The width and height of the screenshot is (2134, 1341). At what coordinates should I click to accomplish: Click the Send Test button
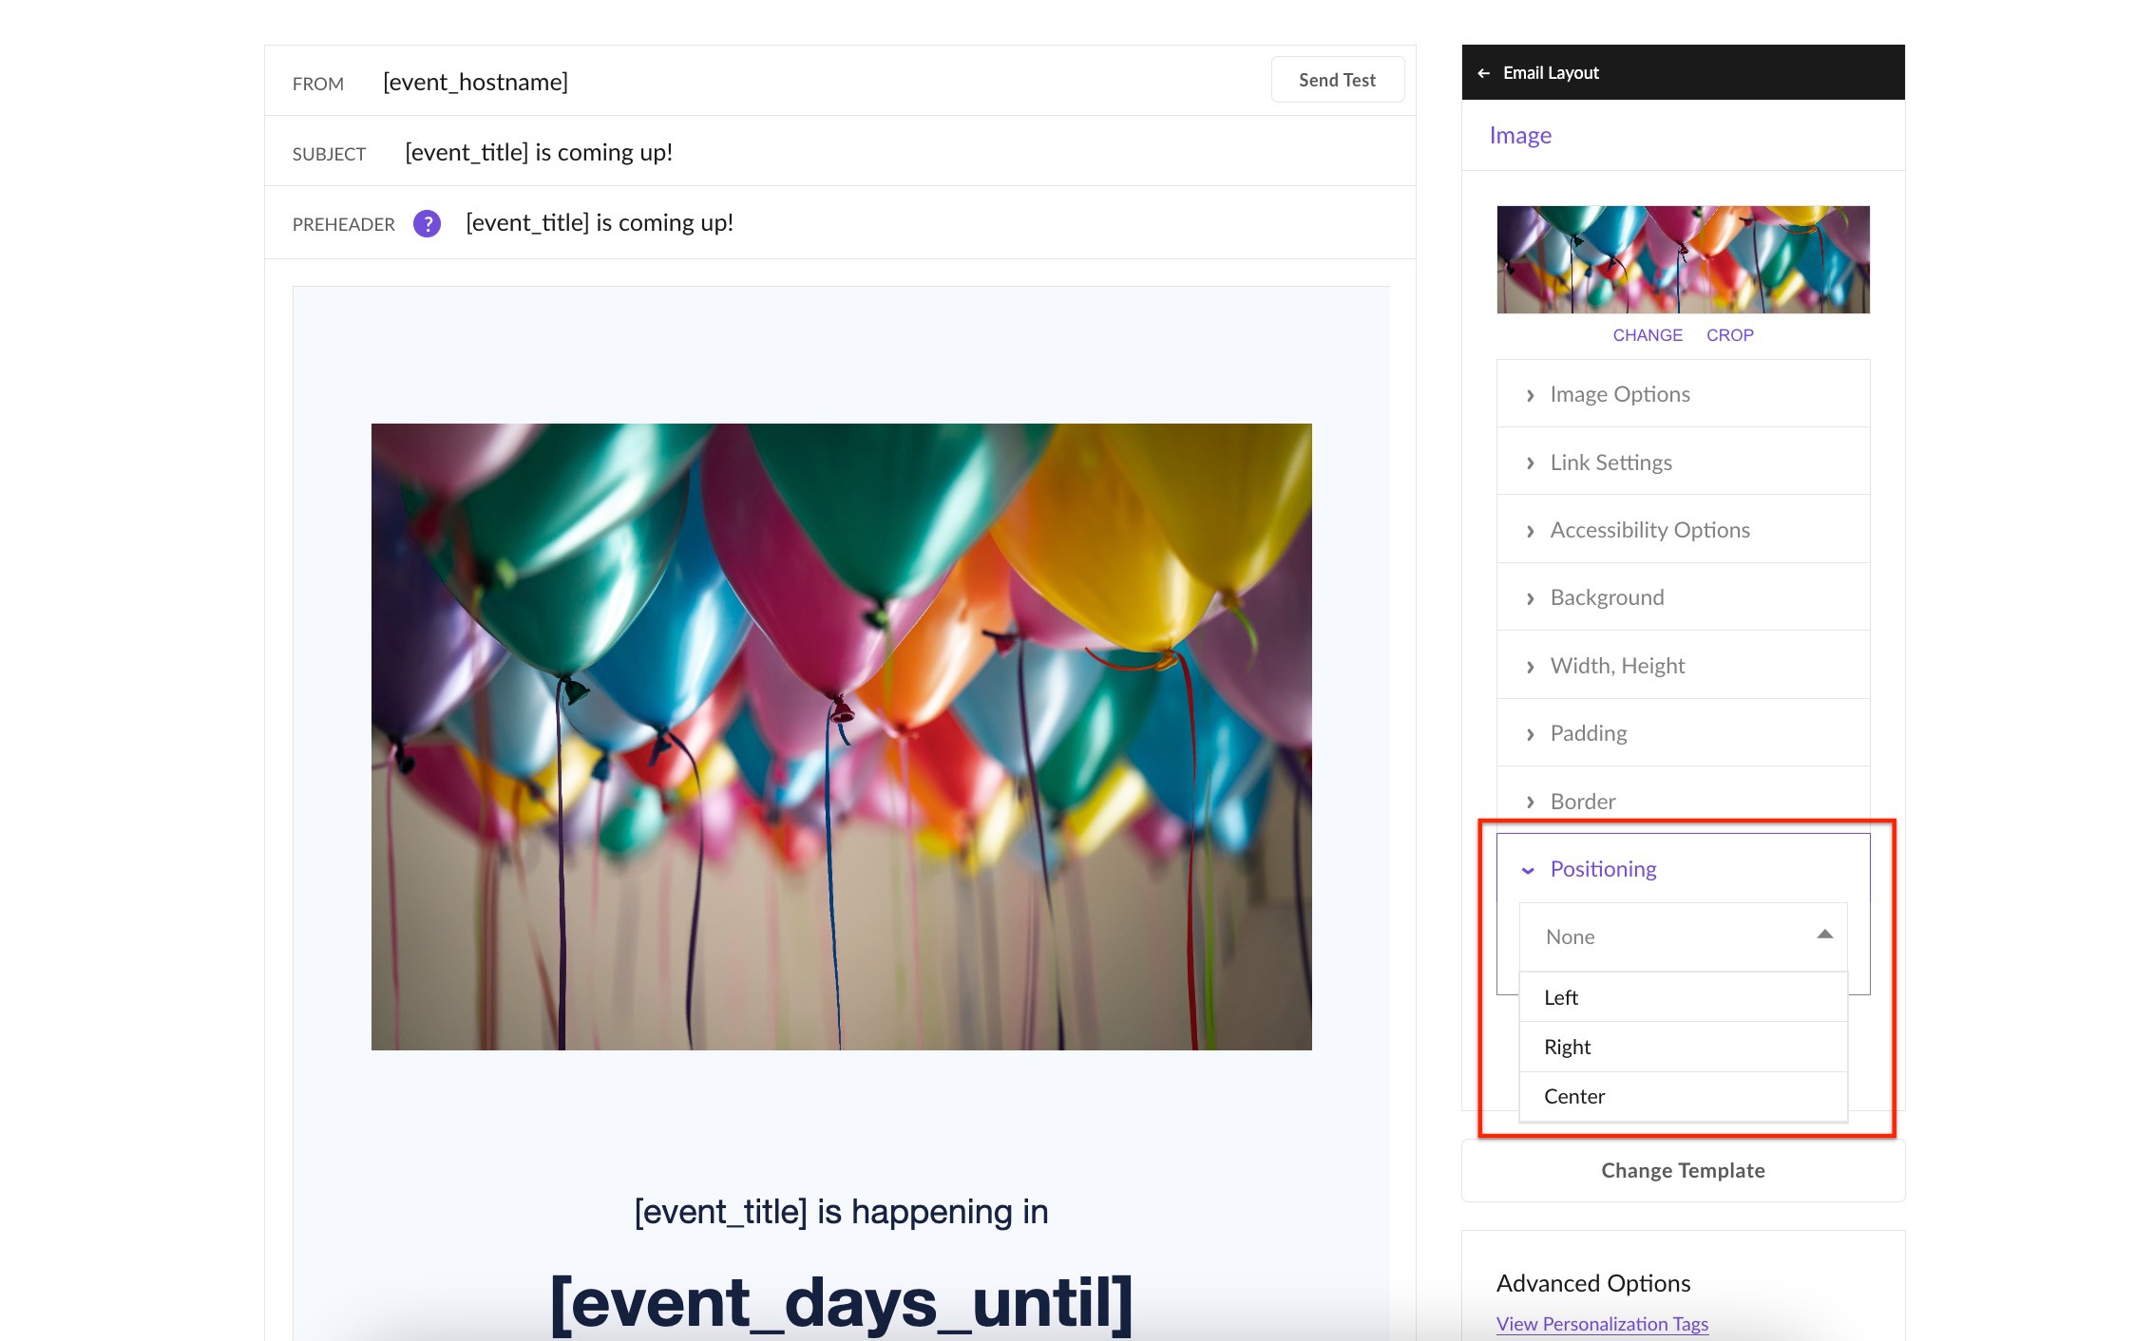pyautogui.click(x=1337, y=81)
